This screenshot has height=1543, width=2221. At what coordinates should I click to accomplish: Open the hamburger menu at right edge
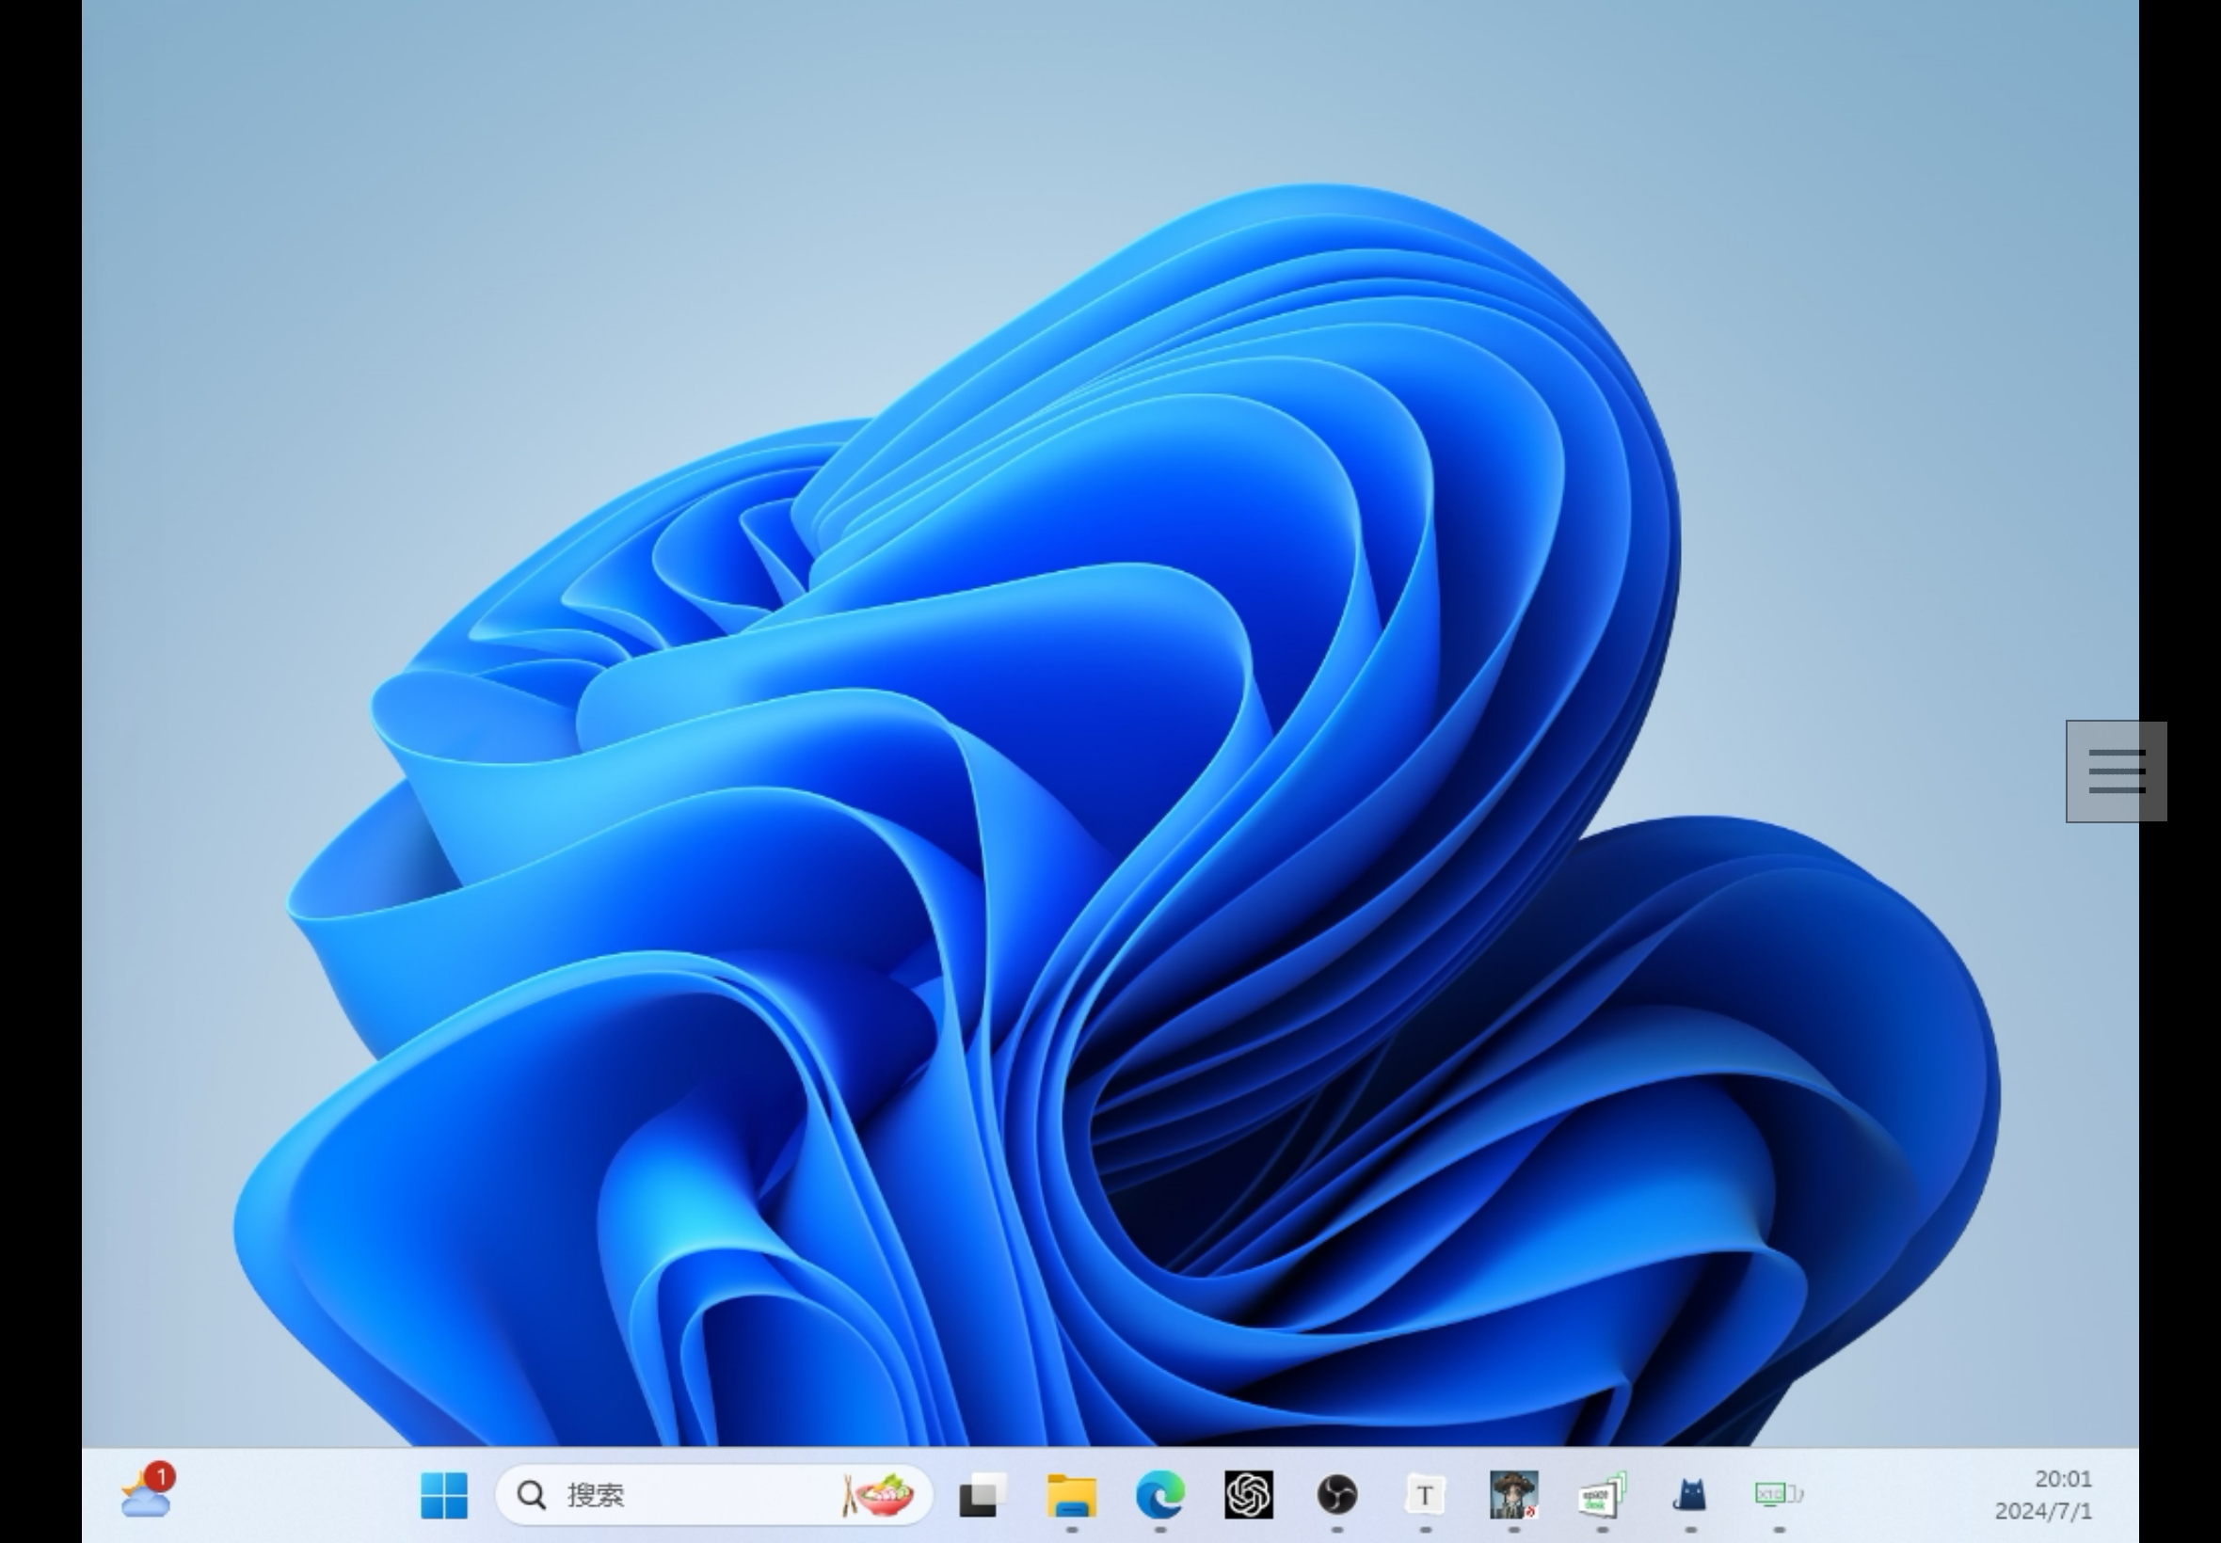(x=2117, y=771)
